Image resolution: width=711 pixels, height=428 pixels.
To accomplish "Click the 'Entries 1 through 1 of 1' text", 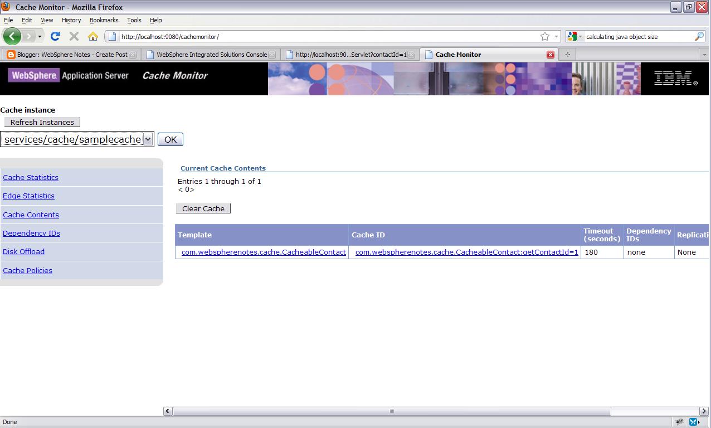I will click(220, 181).
